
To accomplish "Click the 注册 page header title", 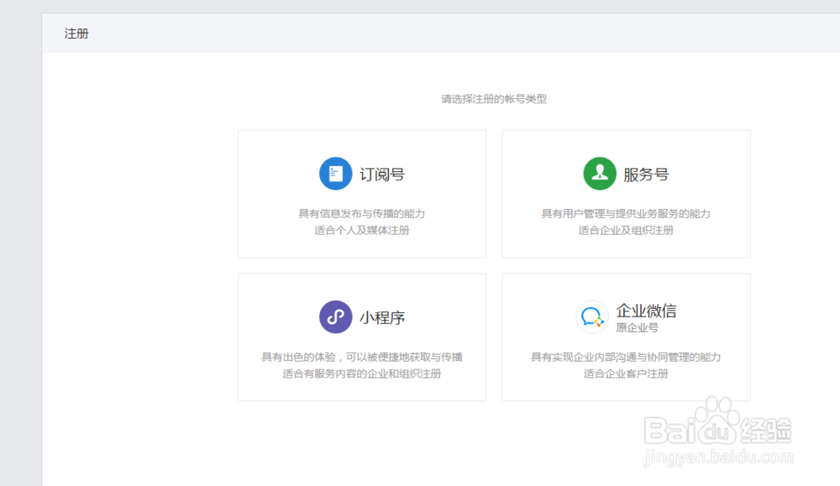I will click(x=76, y=34).
